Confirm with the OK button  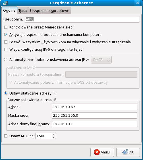click(x=128, y=152)
